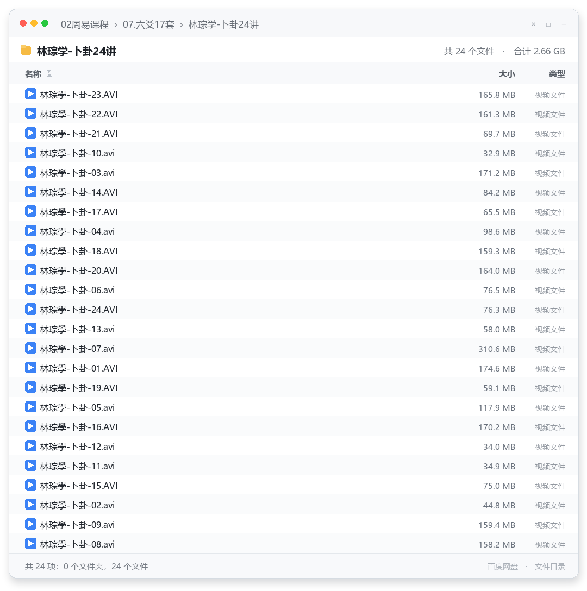This screenshot has width=587, height=591.
Task: Select the video icon for 林琮學-卜卦-06.avi
Action: tap(30, 290)
